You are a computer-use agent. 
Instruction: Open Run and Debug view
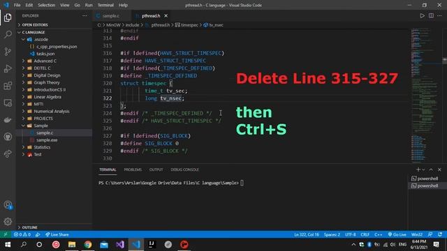point(8,68)
